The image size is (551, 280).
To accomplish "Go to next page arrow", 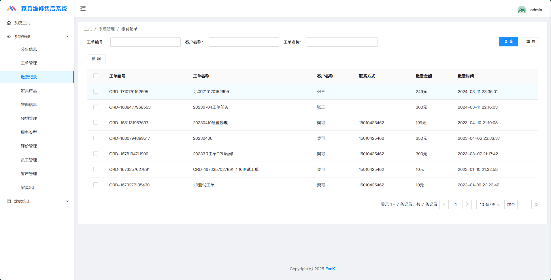I will coord(467,205).
